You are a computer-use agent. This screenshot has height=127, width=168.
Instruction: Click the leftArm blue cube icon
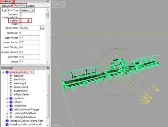[11, 102]
